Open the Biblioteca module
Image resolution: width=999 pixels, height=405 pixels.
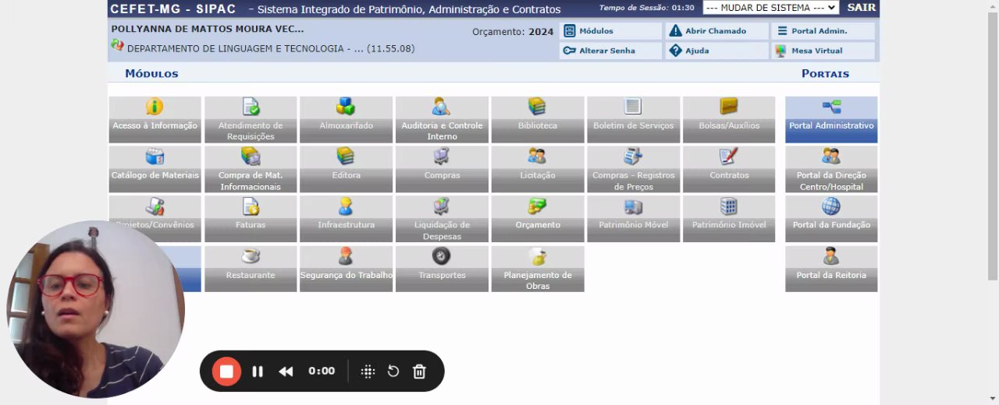(538, 119)
